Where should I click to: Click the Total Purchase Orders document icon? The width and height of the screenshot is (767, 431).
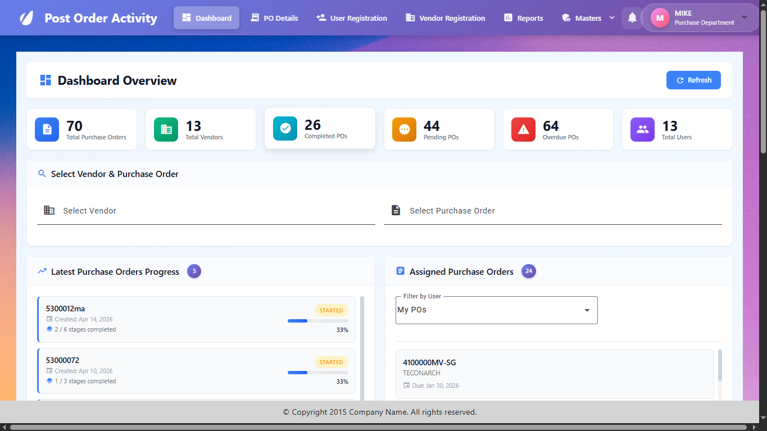[x=47, y=129]
